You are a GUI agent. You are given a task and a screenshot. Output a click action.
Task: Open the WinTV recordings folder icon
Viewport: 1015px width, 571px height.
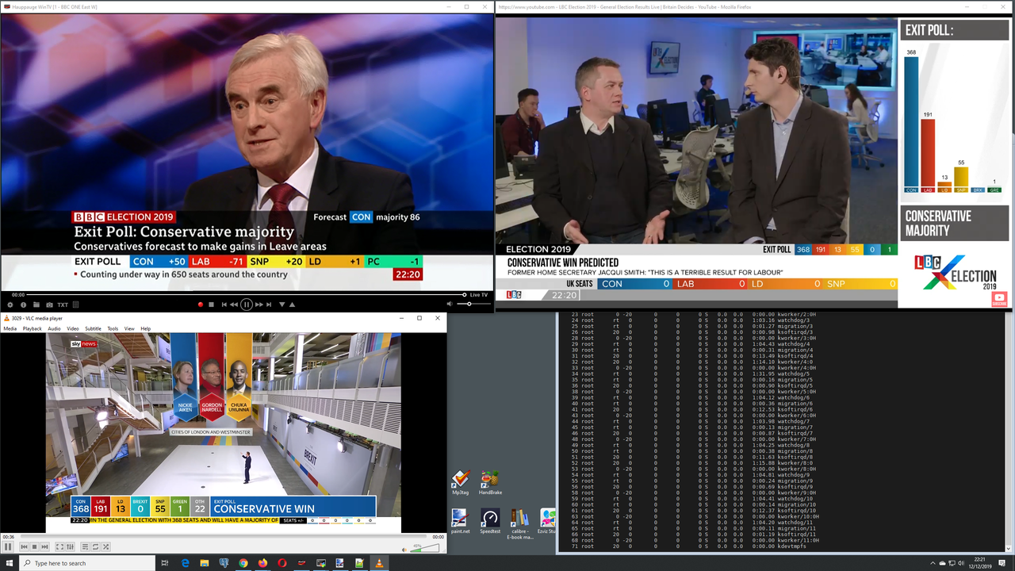point(36,305)
